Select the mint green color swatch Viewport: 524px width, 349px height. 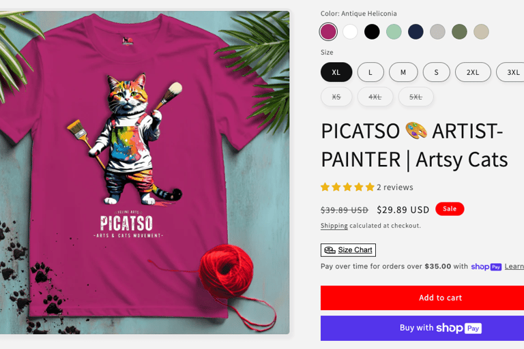tap(394, 32)
